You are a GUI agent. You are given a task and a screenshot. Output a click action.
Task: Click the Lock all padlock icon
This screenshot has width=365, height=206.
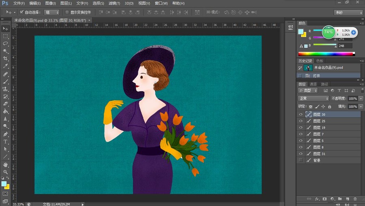tap(330, 106)
